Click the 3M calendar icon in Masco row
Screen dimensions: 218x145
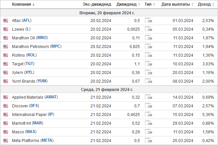click(x=148, y=131)
